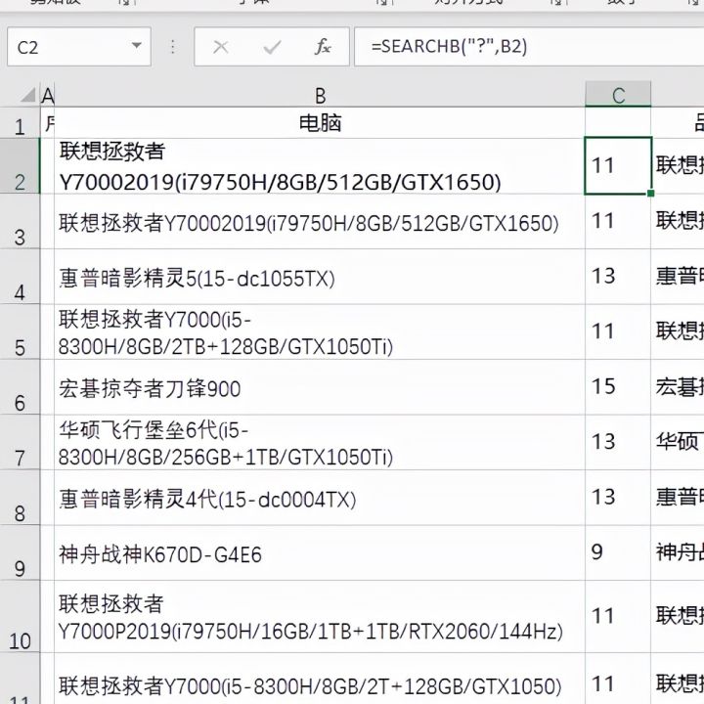
Task: Select cell D9 beginning 神舟
Action: pyautogui.click(x=678, y=552)
